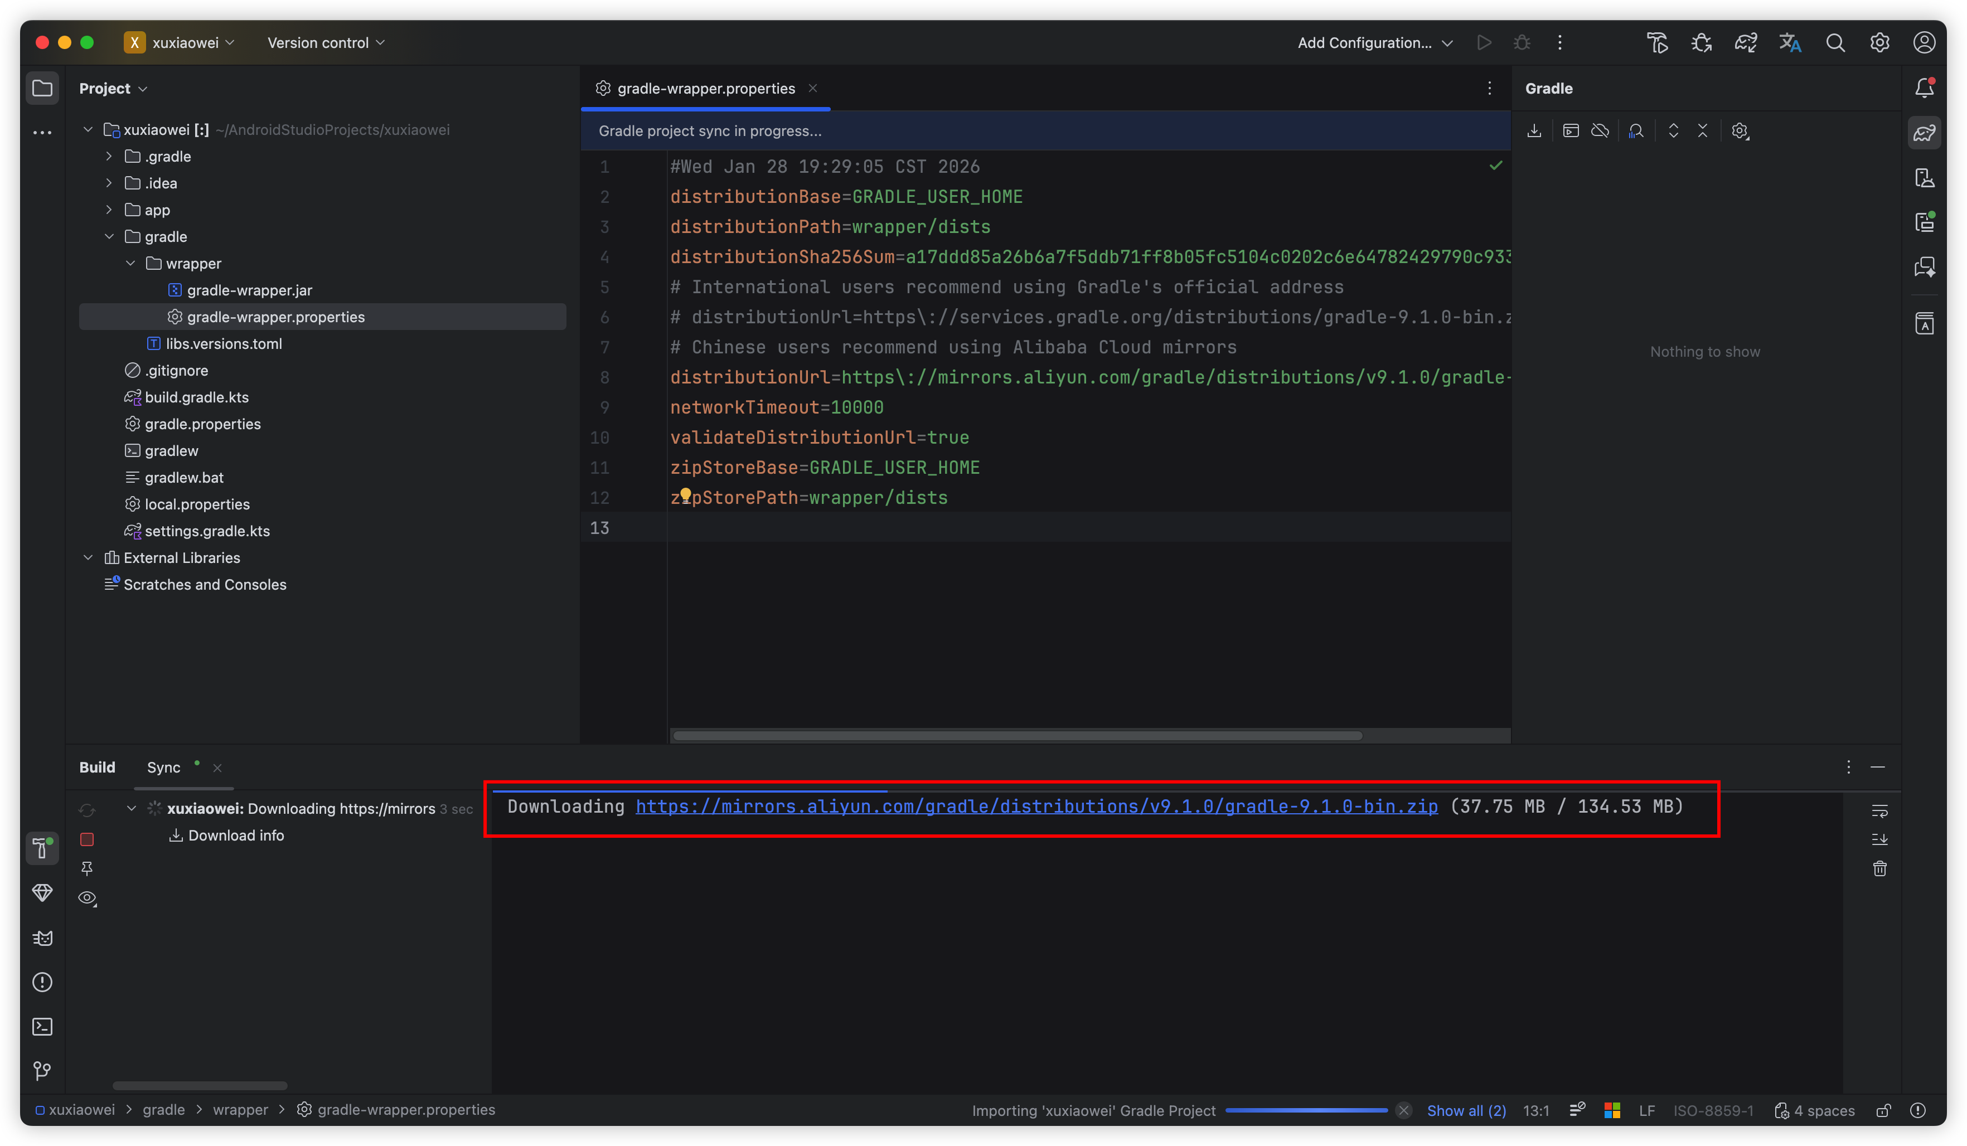This screenshot has height=1146, width=1967.
Task: Toggle soft-wrap in build output
Action: [1879, 812]
